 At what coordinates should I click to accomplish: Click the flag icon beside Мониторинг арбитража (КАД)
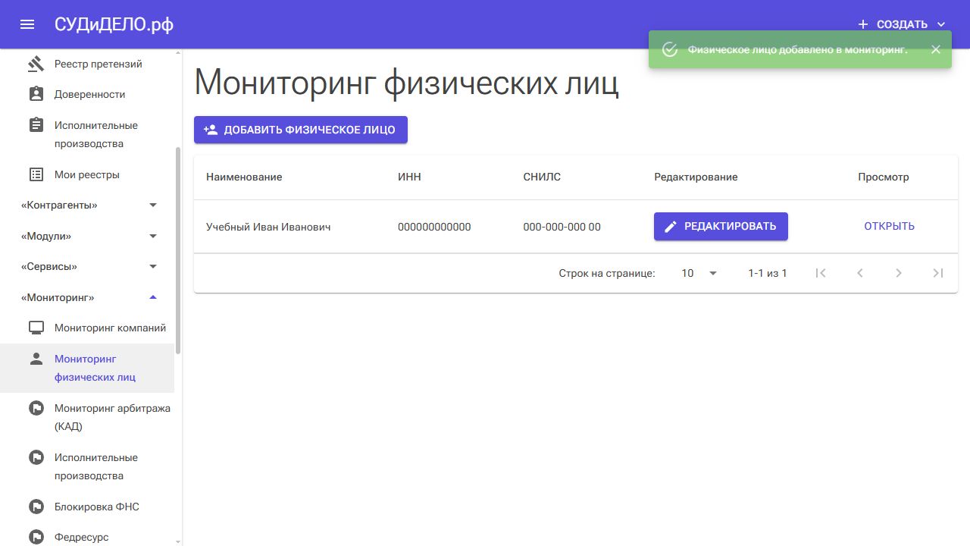tap(36, 408)
